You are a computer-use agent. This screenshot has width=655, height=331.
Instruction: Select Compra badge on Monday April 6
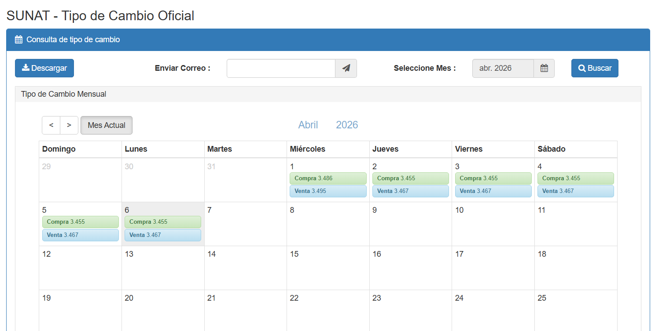(x=162, y=222)
